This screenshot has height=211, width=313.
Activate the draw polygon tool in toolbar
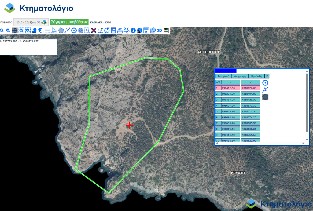tap(61, 31)
